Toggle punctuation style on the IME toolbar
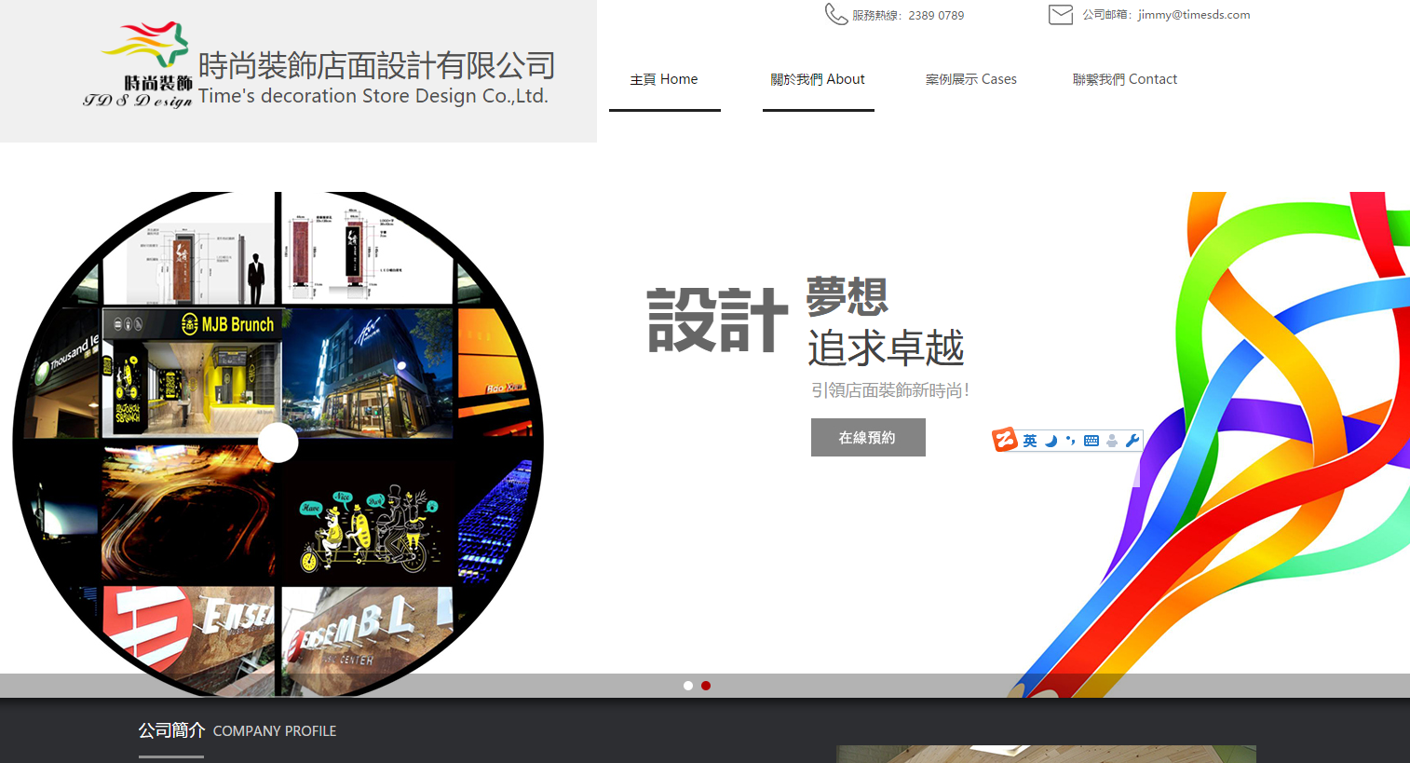Image resolution: width=1410 pixels, height=763 pixels. click(x=1070, y=440)
